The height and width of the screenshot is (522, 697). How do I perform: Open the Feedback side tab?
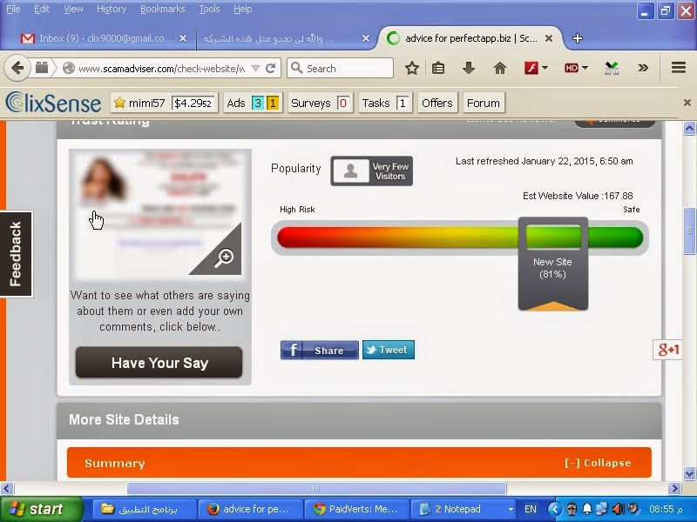(16, 254)
